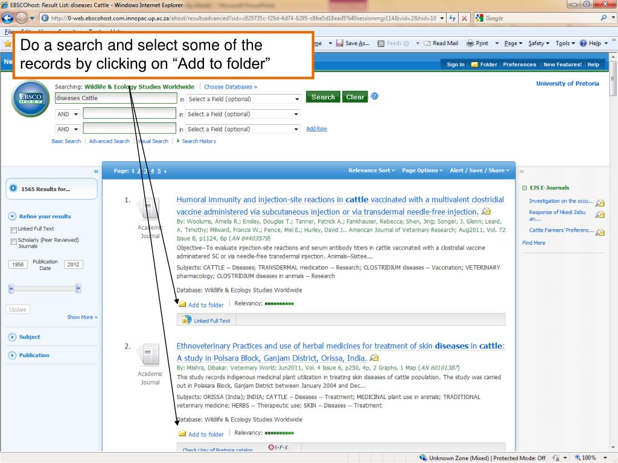
Task: Click the Print printer icon
Action: tap(470, 43)
